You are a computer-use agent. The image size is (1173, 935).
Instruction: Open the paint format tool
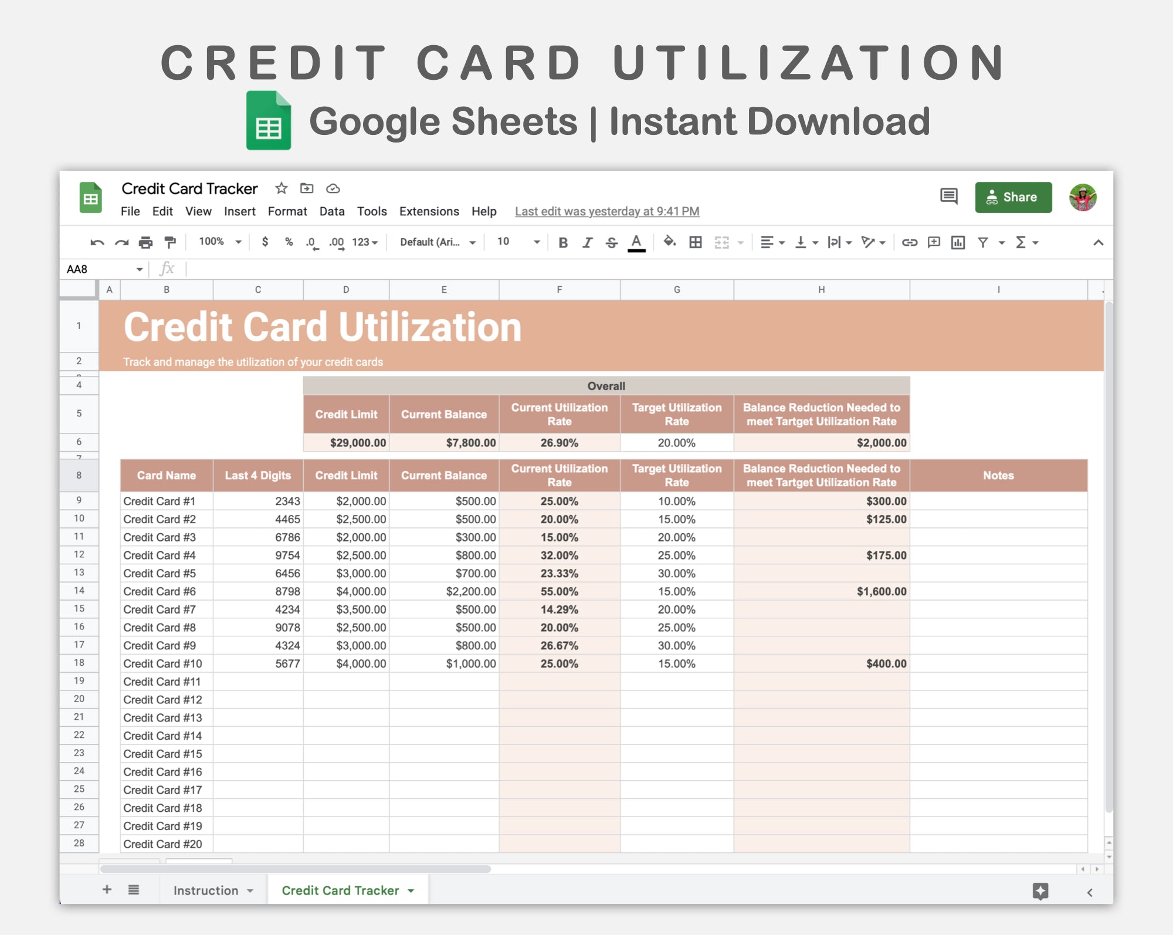point(170,242)
